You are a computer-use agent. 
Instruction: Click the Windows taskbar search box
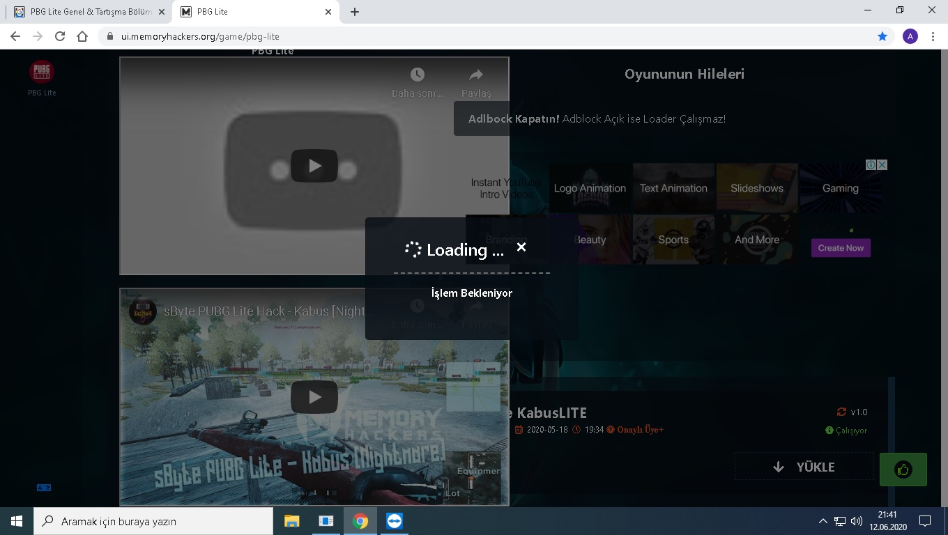pos(153,521)
